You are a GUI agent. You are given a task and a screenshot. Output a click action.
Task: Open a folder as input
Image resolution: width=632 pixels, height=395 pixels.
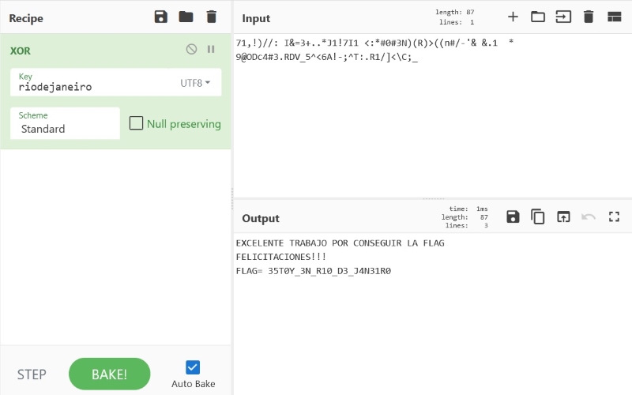point(538,17)
